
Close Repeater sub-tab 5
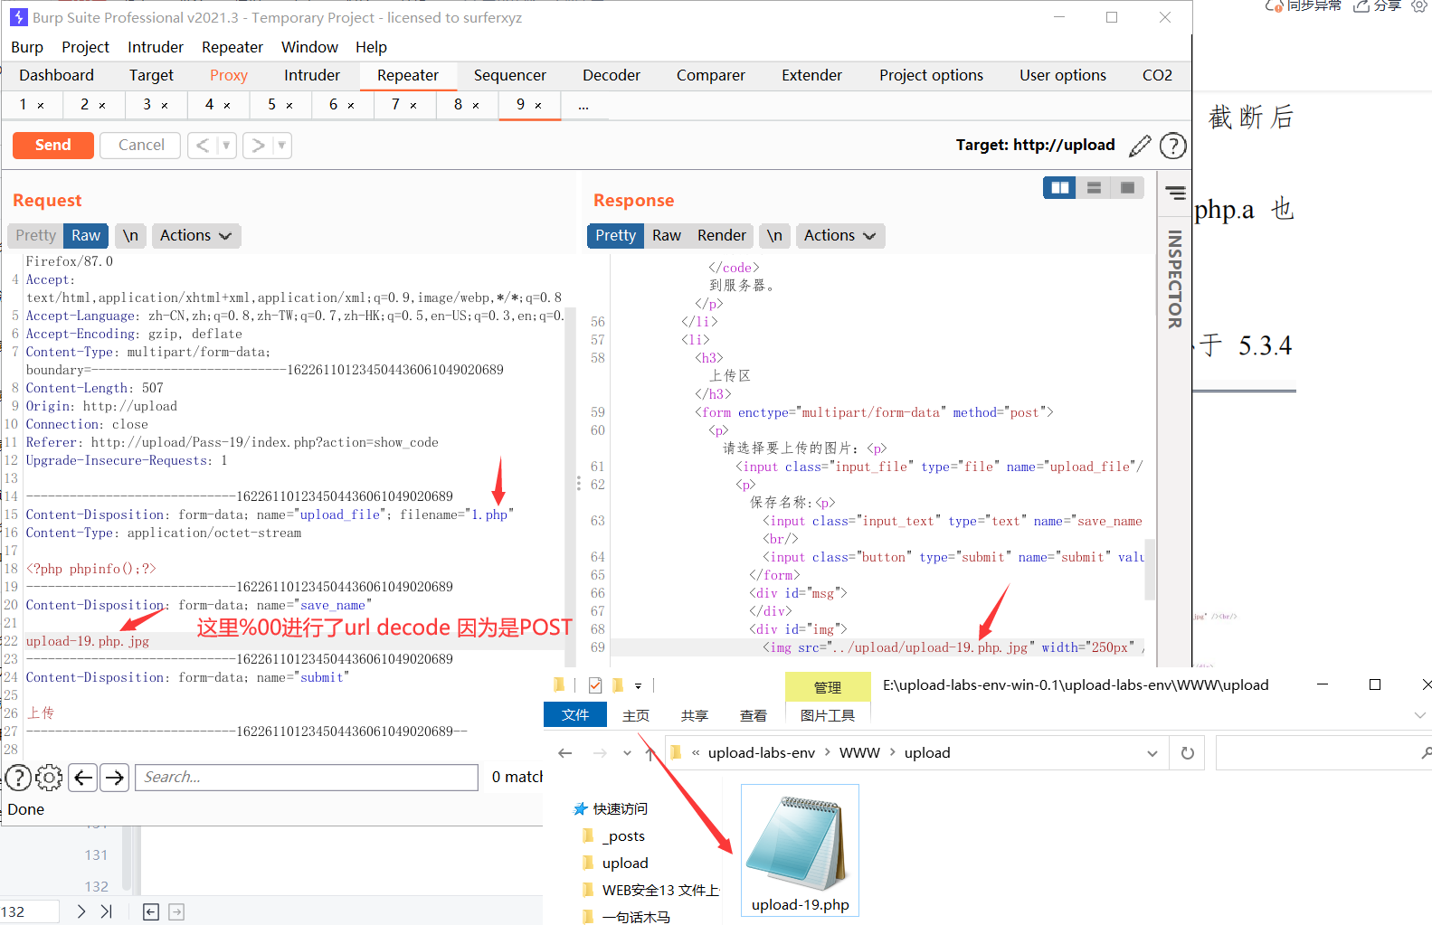click(x=289, y=106)
